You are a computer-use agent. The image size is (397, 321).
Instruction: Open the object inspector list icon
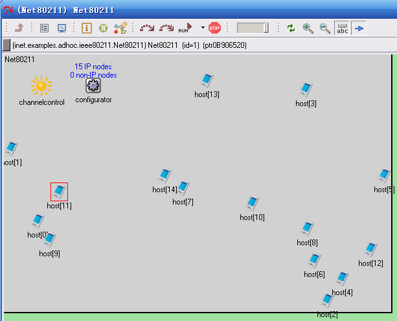click(44, 28)
